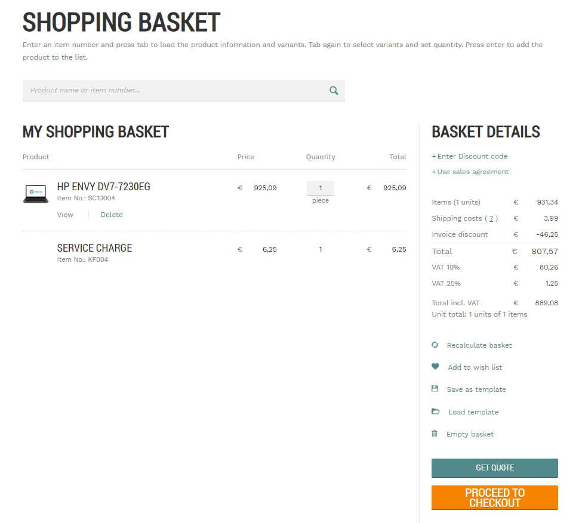Select the basket Total amount 807,57
This screenshot has height=523, width=582.
click(544, 252)
